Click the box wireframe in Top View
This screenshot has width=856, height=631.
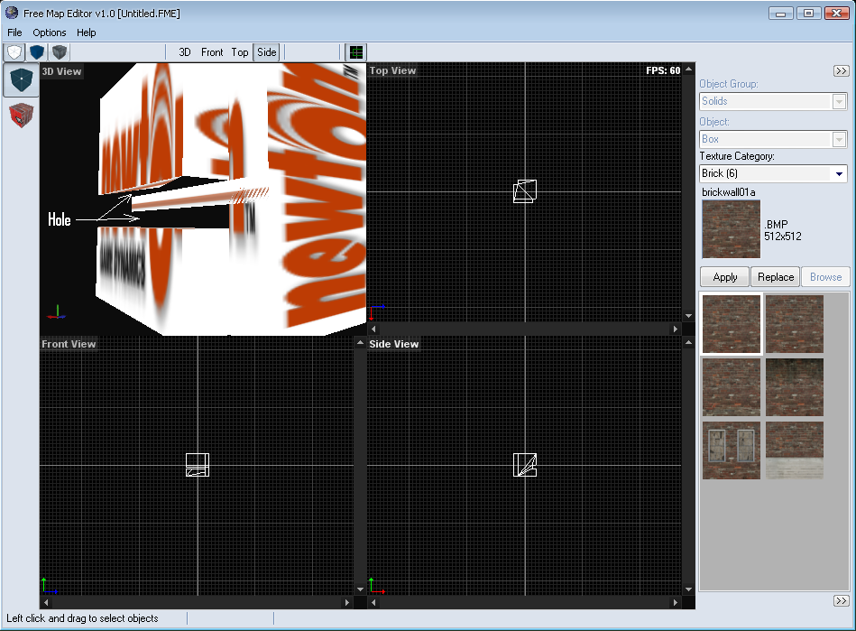tap(525, 191)
